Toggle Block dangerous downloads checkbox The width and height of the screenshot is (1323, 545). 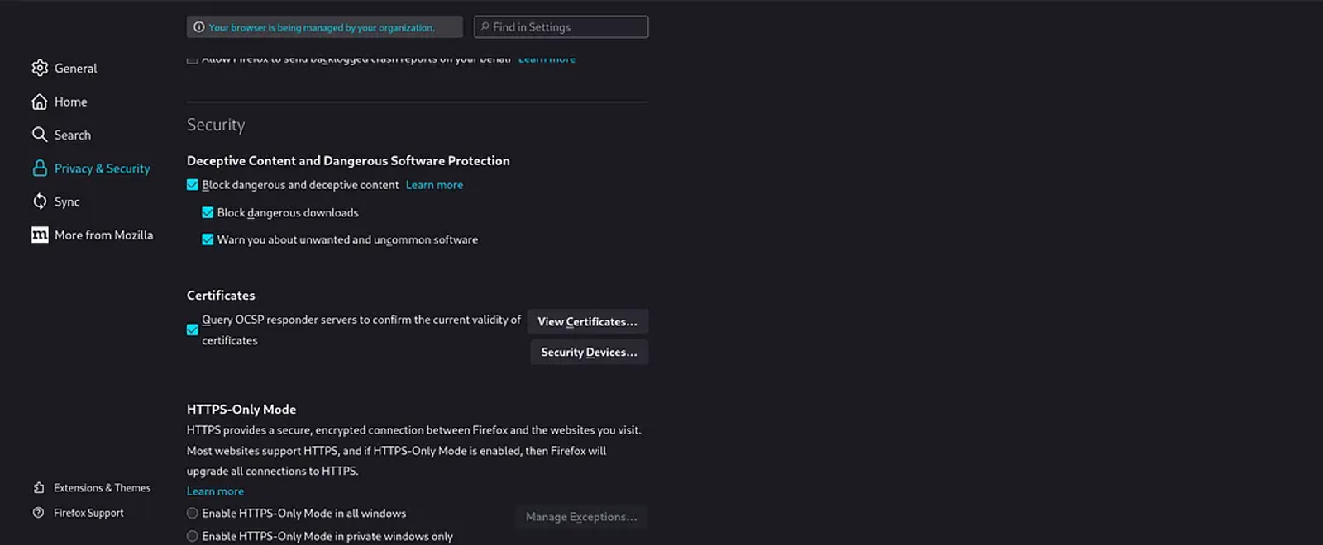[x=208, y=212]
